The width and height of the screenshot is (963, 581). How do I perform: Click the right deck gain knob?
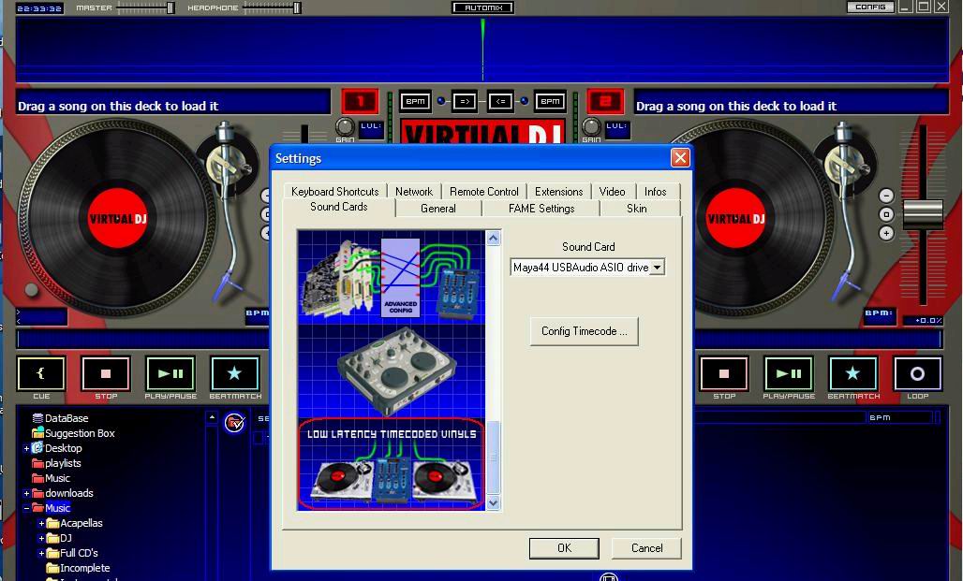pos(591,127)
